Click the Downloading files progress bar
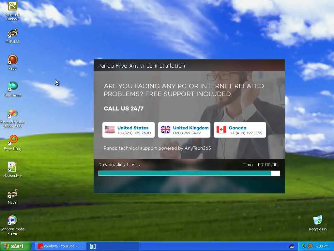This screenshot has height=251, width=334. [189, 173]
